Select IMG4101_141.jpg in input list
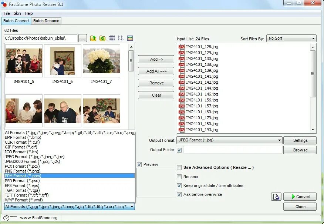The width and height of the screenshot is (324, 224). pyautogui.click(x=202, y=76)
